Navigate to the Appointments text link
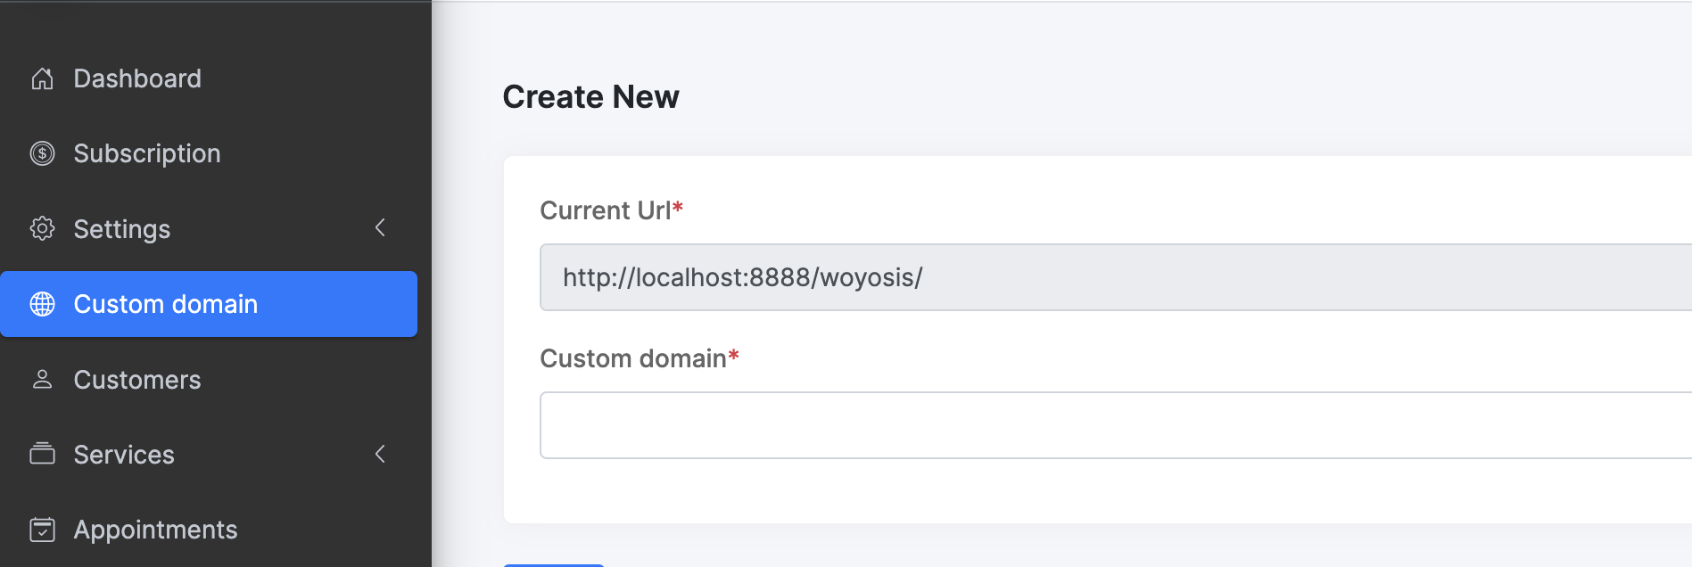 point(156,530)
